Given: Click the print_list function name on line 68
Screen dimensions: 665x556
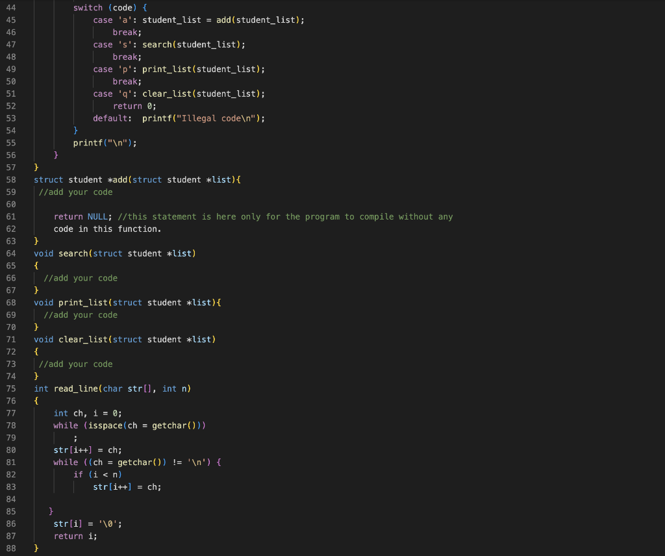Looking at the screenshot, I should [x=83, y=303].
